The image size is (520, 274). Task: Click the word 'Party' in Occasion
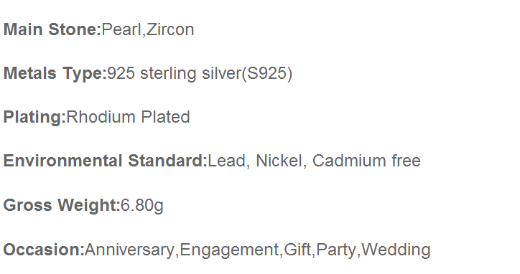pyautogui.click(x=336, y=250)
